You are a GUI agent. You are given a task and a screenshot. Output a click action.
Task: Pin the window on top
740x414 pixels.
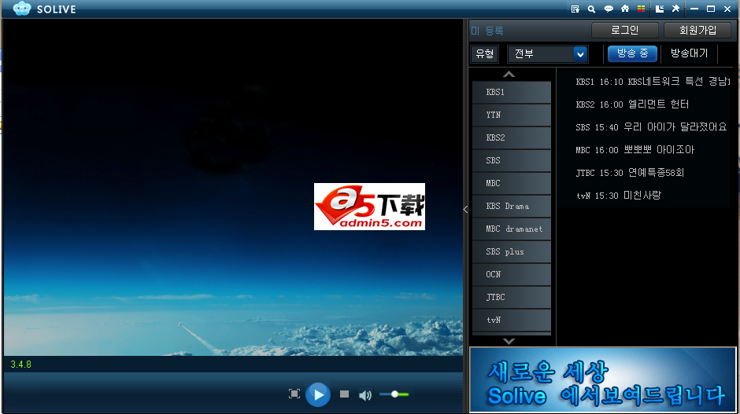[x=675, y=9]
